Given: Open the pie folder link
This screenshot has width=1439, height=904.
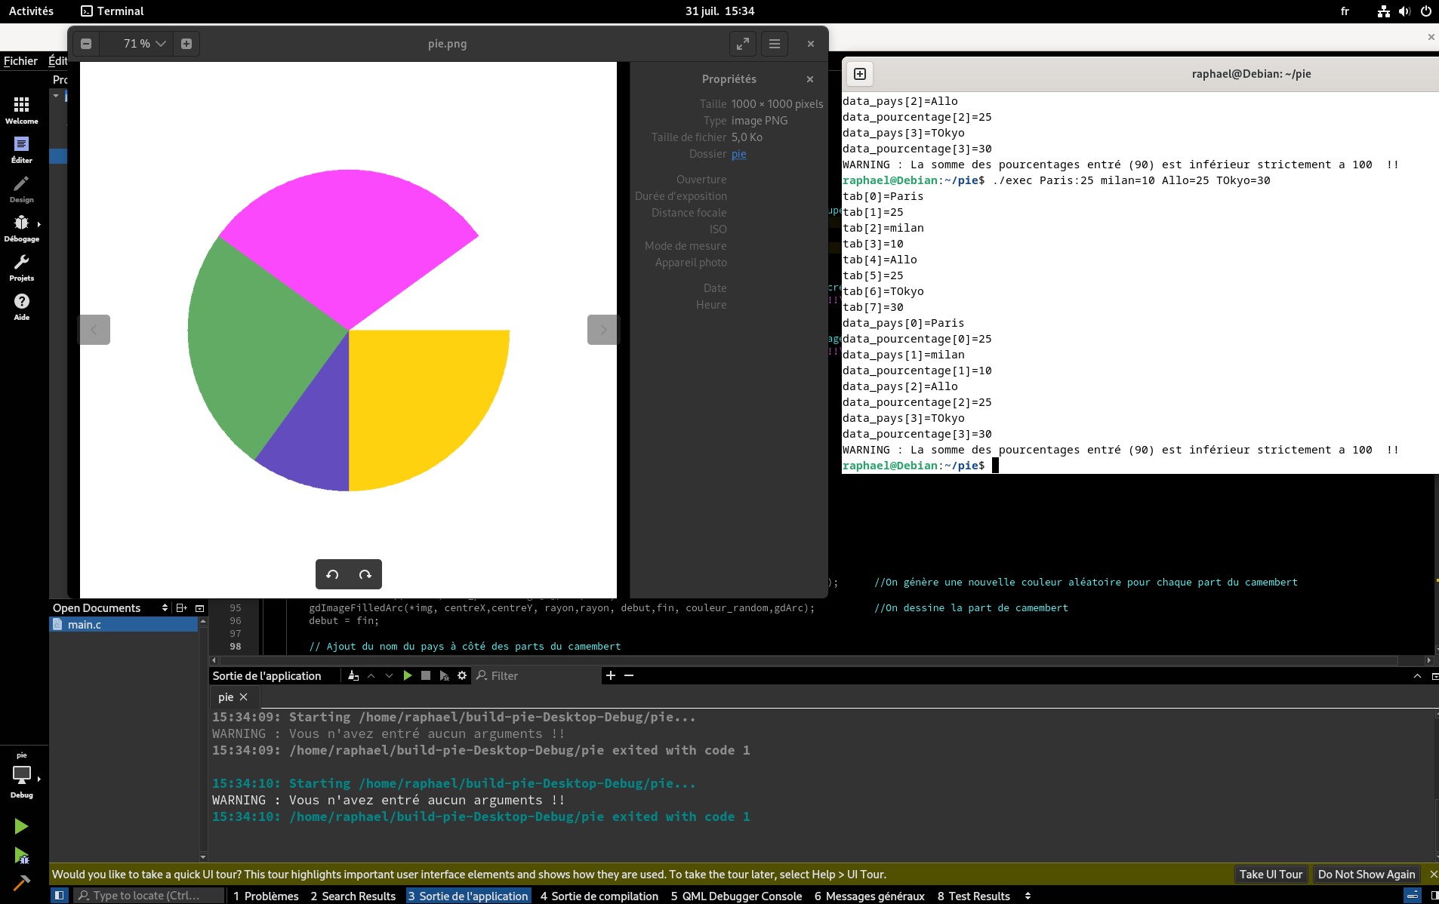Looking at the screenshot, I should [x=738, y=154].
